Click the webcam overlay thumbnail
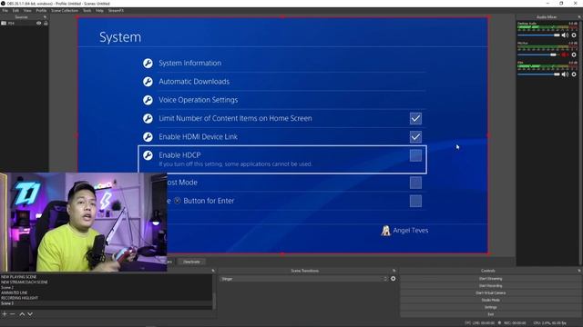Image resolution: width=583 pixels, height=327 pixels. click(x=83, y=222)
